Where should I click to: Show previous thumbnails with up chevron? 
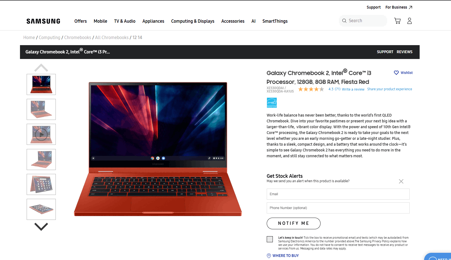[x=41, y=68]
